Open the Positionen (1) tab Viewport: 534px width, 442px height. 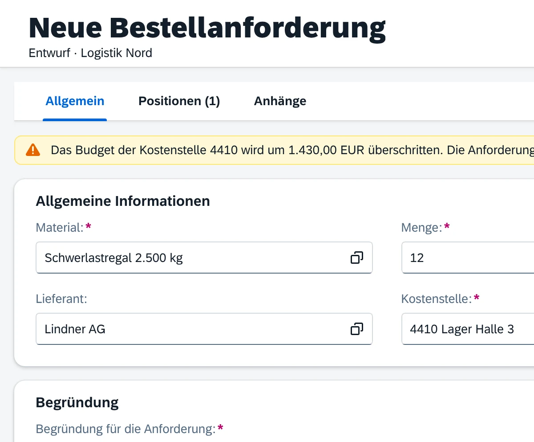tap(179, 101)
